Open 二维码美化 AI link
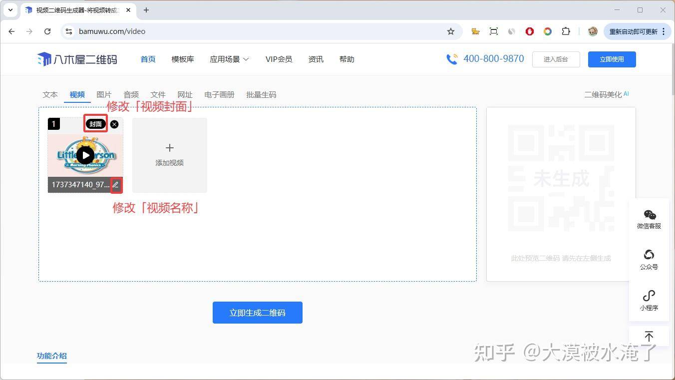The height and width of the screenshot is (380, 675). 607,94
